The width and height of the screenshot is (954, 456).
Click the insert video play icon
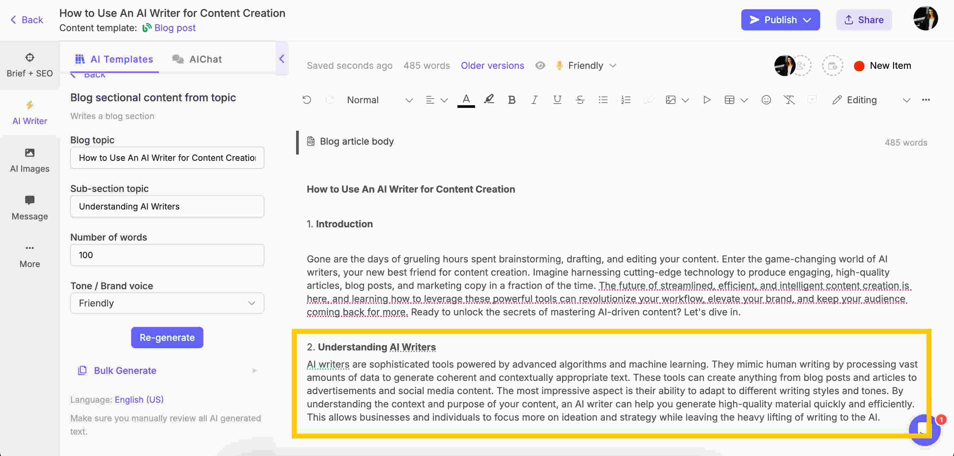tap(707, 100)
